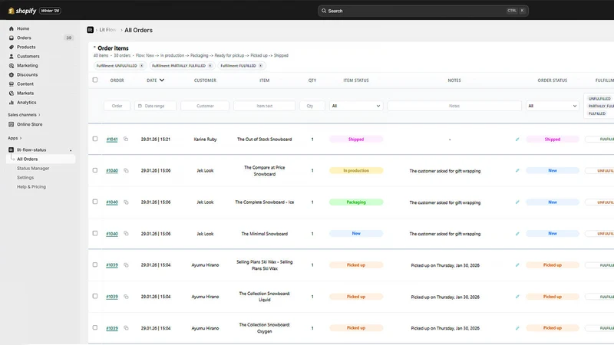Viewport: 614px width, 345px height.
Task: Open Online Store sales channel
Action: tap(29, 124)
